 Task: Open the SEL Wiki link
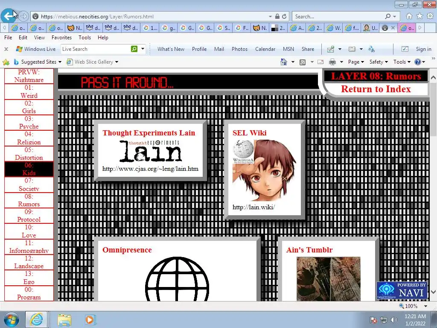(x=249, y=133)
